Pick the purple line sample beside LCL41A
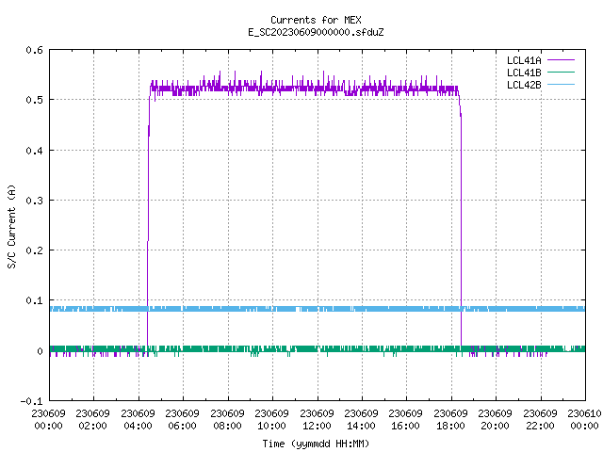603x452 pixels. tap(561, 60)
